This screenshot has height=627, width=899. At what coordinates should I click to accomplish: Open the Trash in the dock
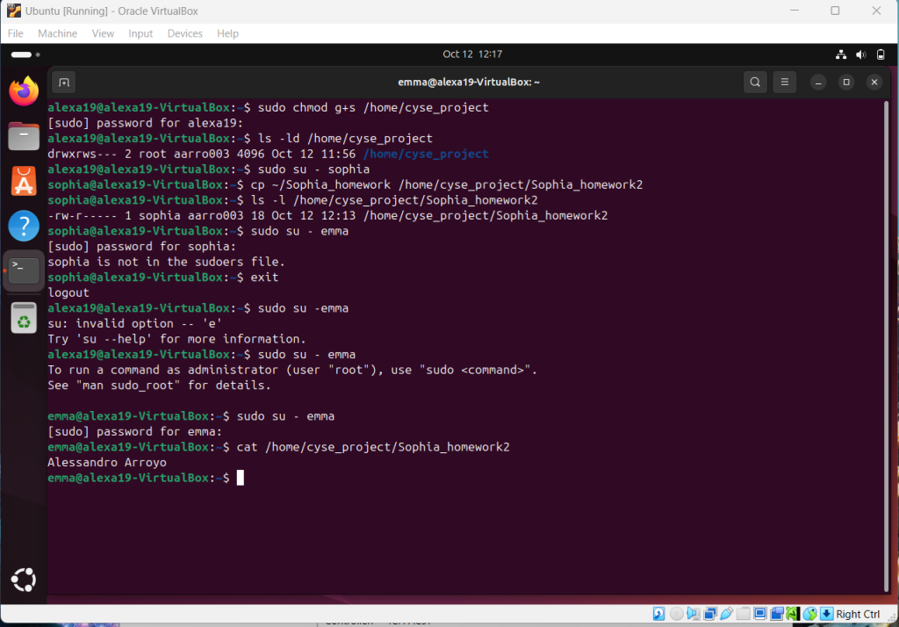coord(24,317)
